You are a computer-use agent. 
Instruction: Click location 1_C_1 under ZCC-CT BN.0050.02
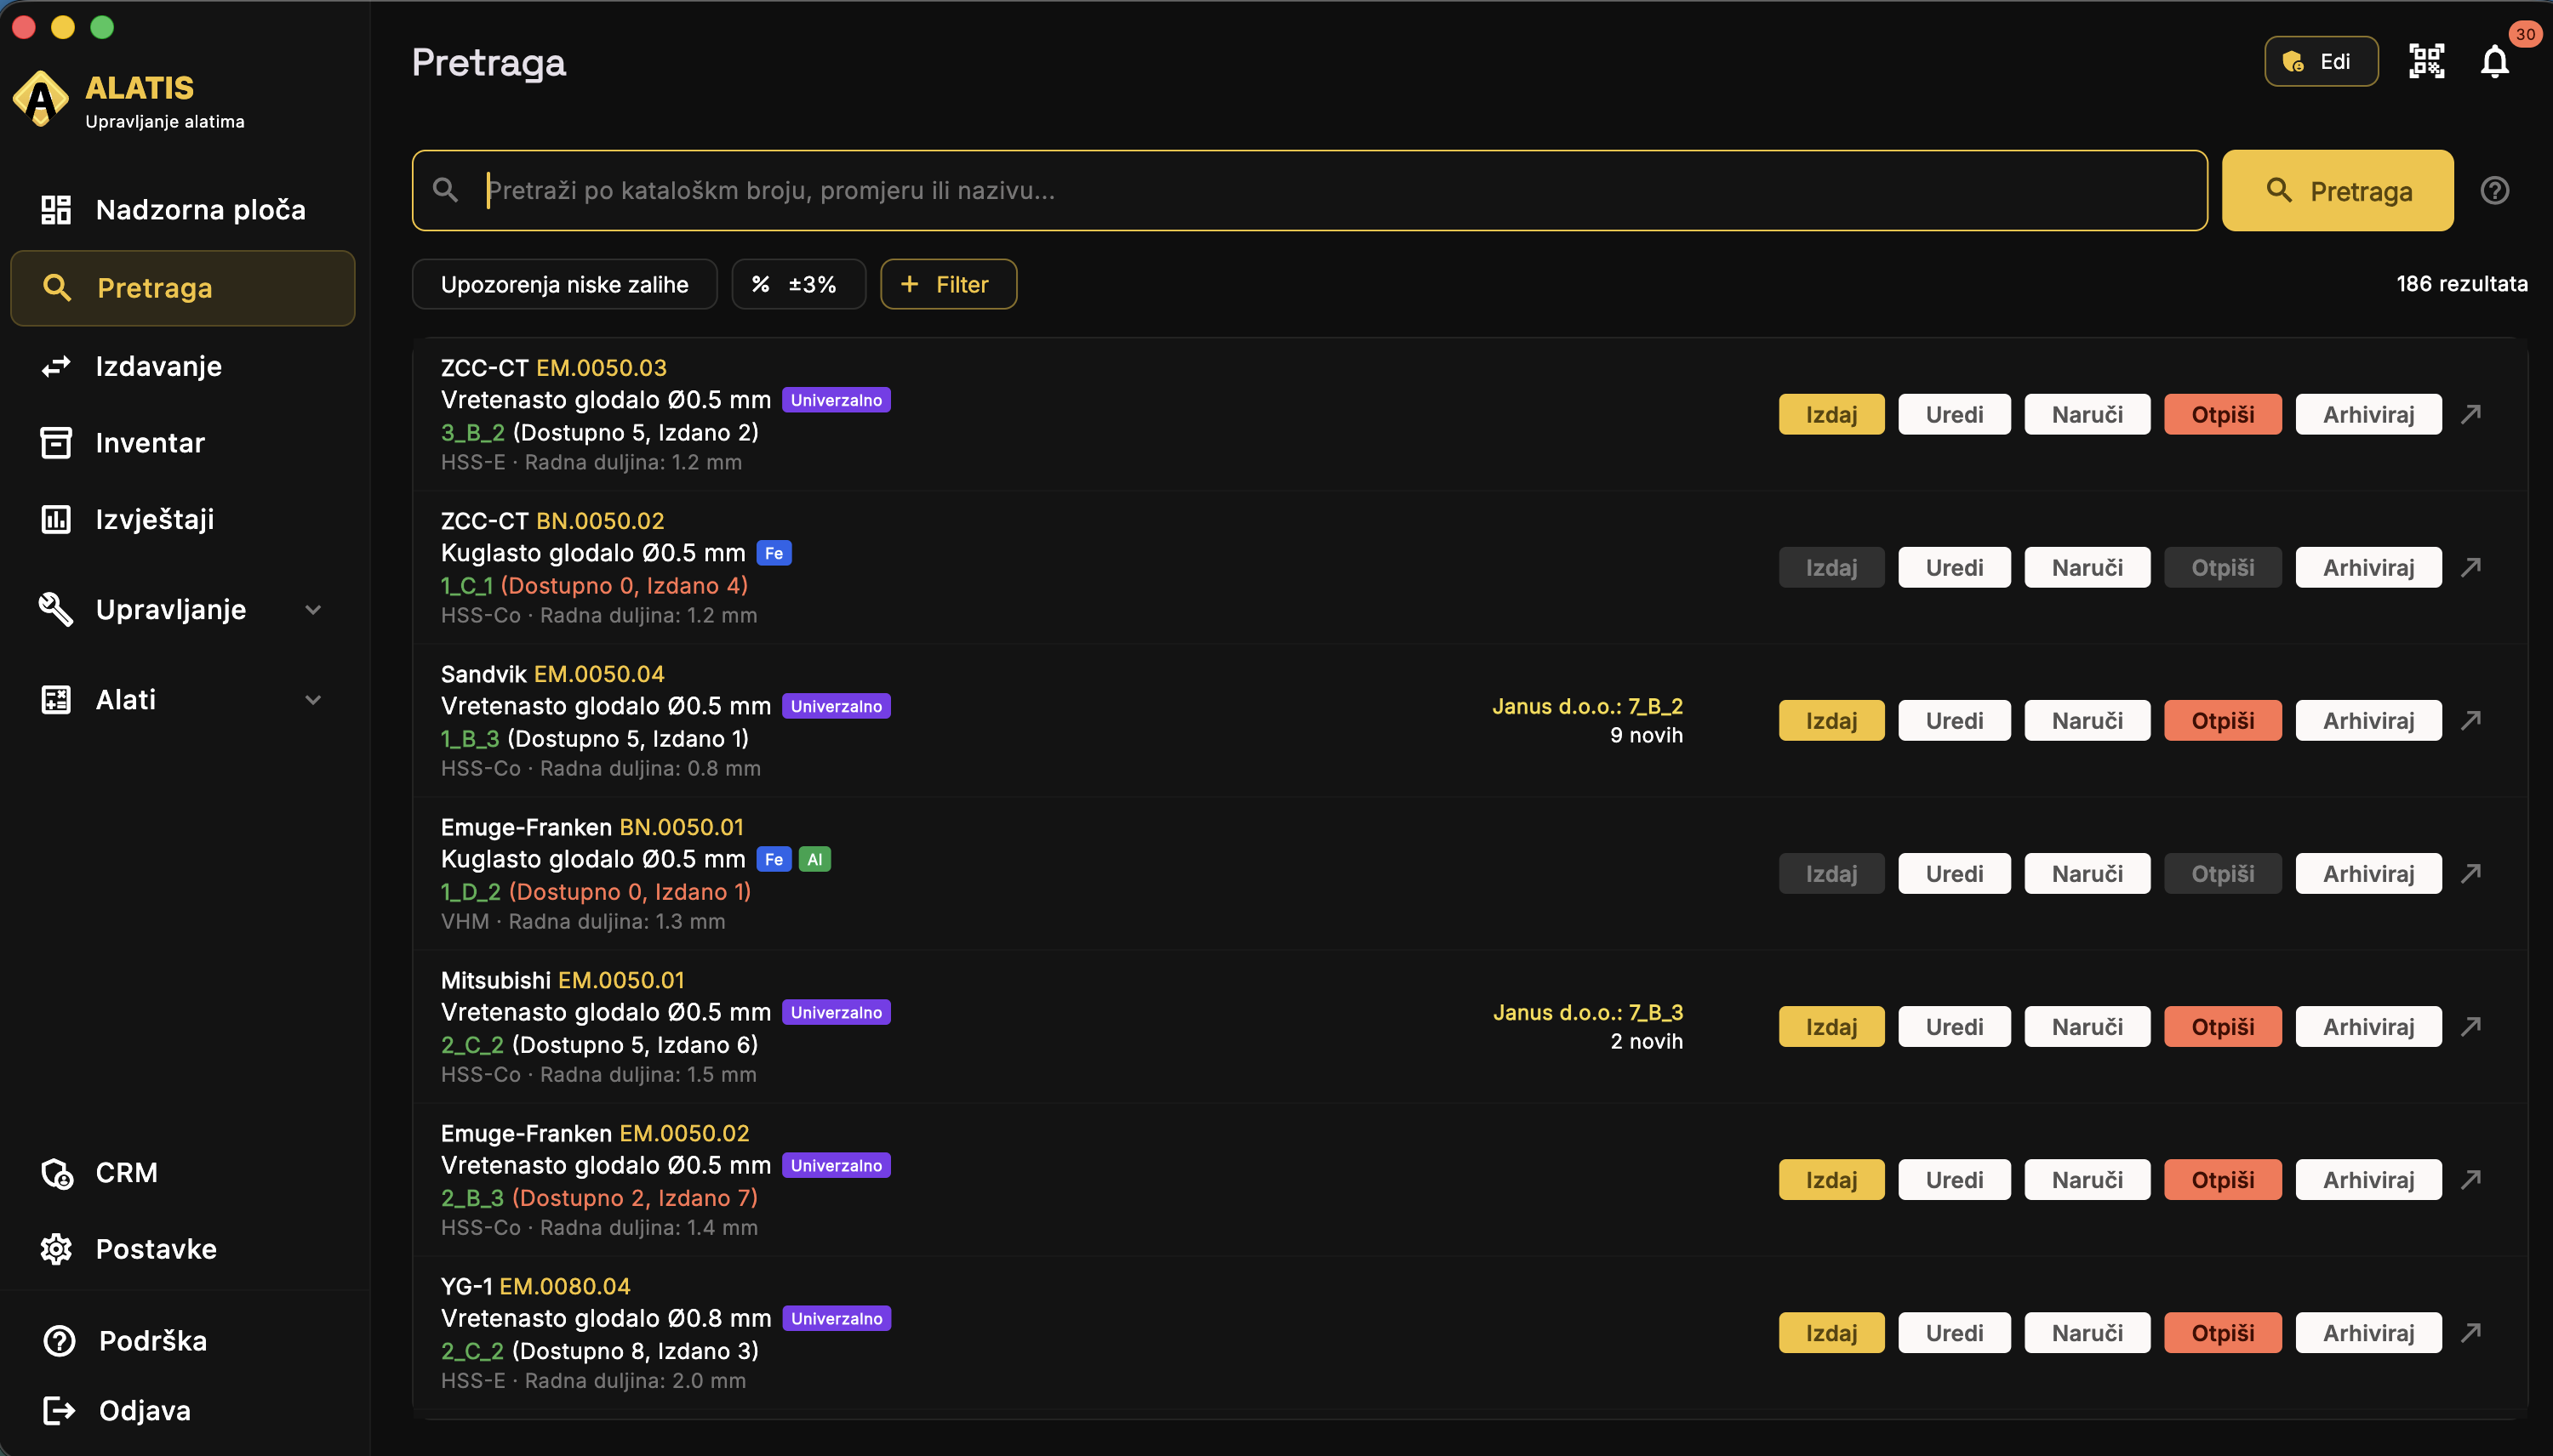click(x=466, y=585)
